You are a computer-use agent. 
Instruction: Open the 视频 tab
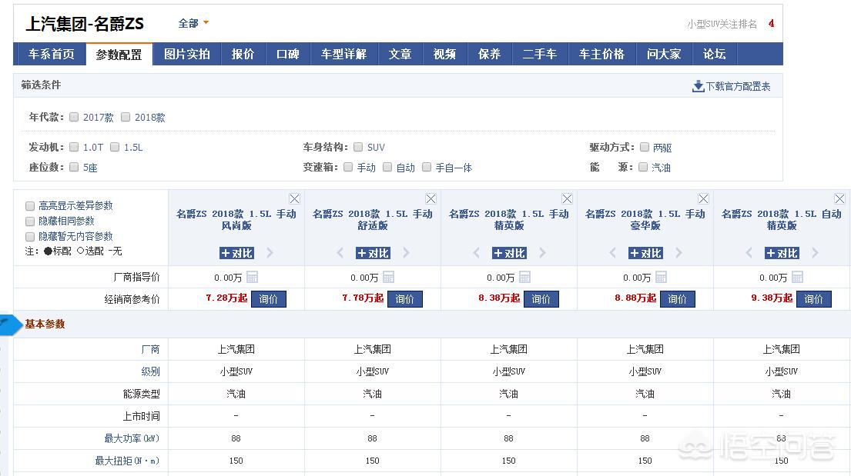click(x=444, y=54)
